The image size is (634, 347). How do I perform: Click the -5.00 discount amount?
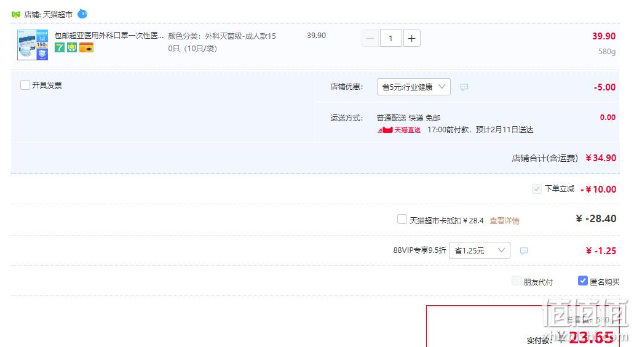604,87
